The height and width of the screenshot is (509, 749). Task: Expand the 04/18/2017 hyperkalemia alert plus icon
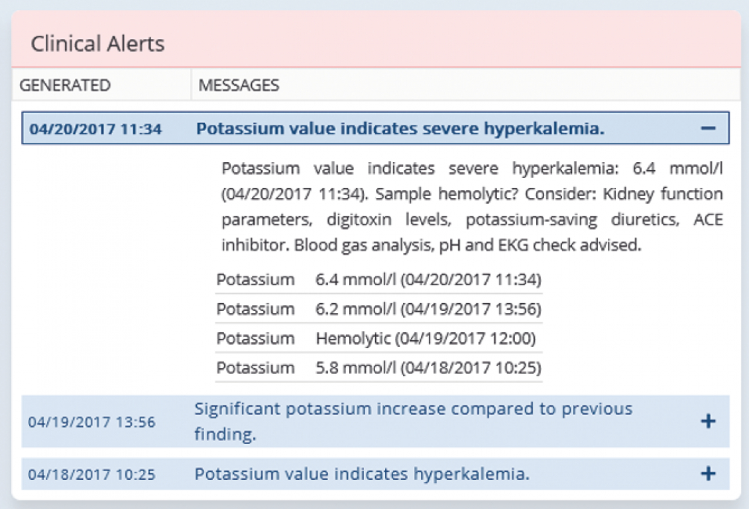coord(708,473)
